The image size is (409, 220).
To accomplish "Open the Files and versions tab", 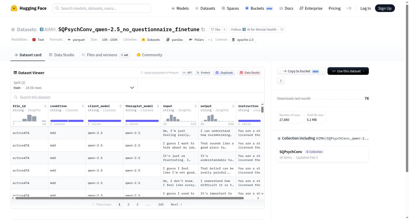I will 105,55.
